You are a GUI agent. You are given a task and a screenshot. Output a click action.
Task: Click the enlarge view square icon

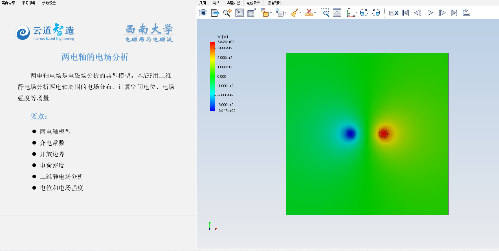pyautogui.click(x=251, y=13)
